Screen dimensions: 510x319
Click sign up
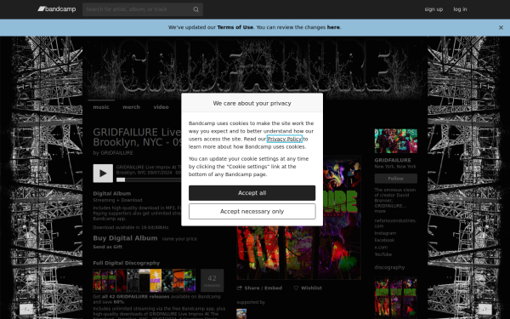tap(433, 9)
